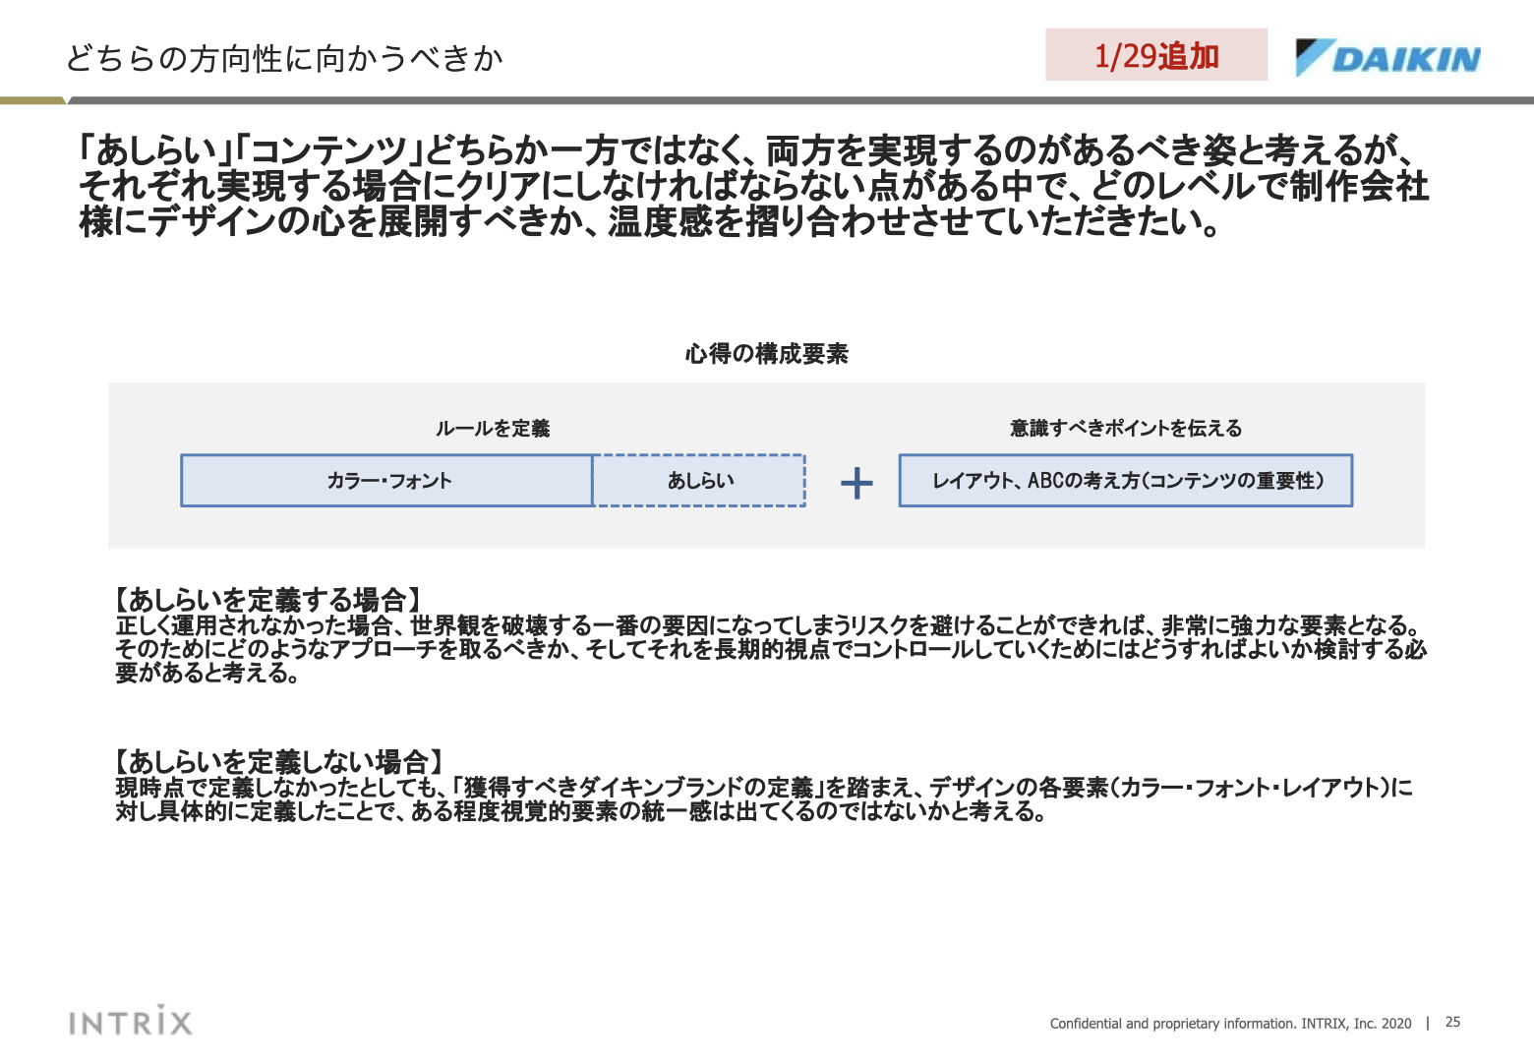This screenshot has height=1062, width=1534.
Task: Enable the ルールを定義 option
Action: 495,429
